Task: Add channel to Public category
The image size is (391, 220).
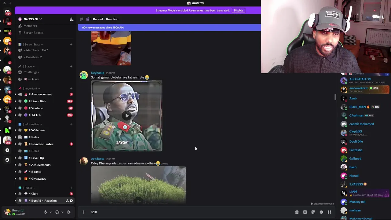Action: click(71, 188)
